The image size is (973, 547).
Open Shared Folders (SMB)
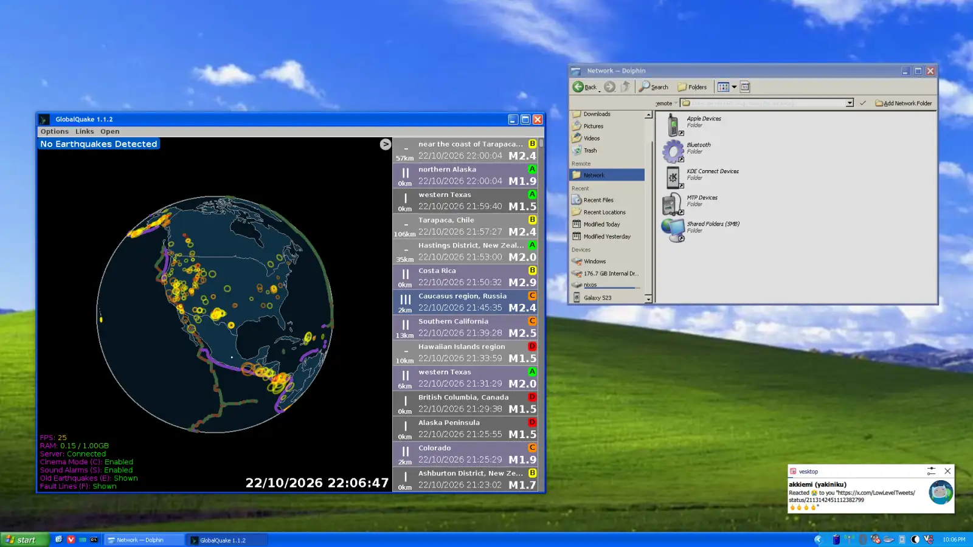[701, 230]
